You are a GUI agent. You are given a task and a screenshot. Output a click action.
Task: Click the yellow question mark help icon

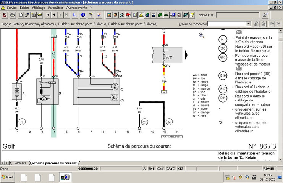(91, 15)
